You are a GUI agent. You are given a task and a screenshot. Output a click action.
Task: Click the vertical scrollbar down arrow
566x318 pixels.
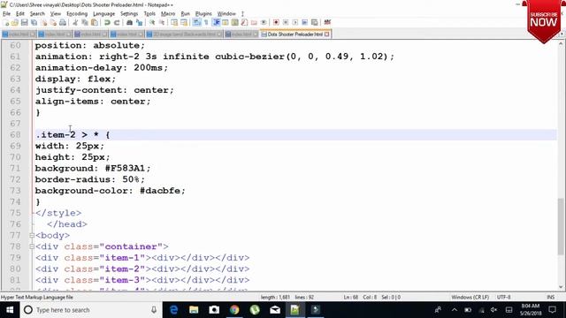tap(562, 287)
